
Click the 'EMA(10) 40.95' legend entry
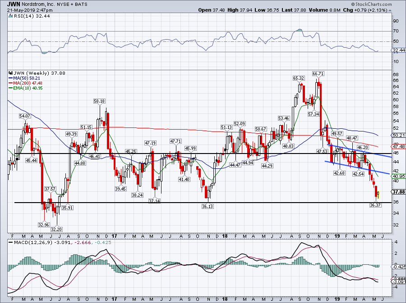coord(26,88)
